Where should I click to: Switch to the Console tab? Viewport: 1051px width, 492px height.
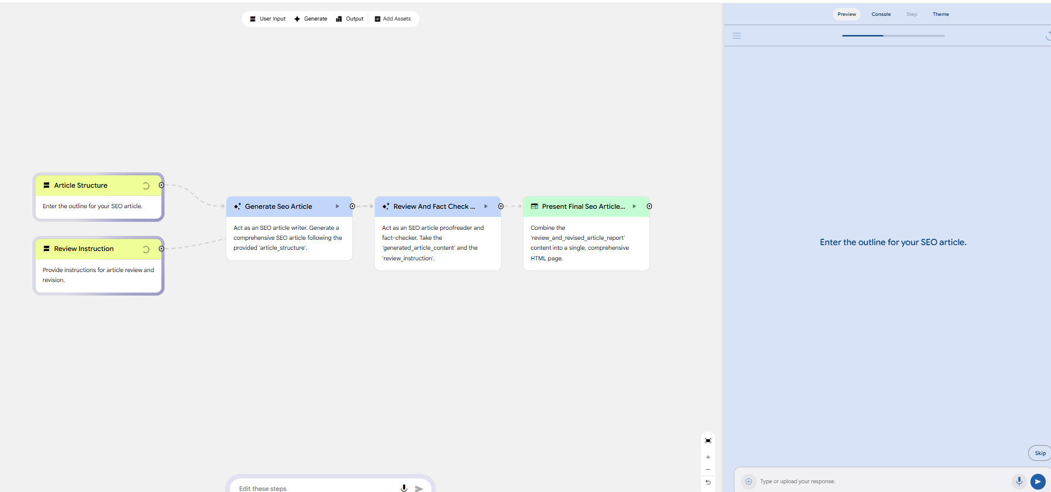pyautogui.click(x=880, y=14)
